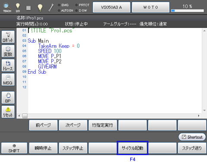
Task: Open the ロボット robot panel
Action: [8, 37]
